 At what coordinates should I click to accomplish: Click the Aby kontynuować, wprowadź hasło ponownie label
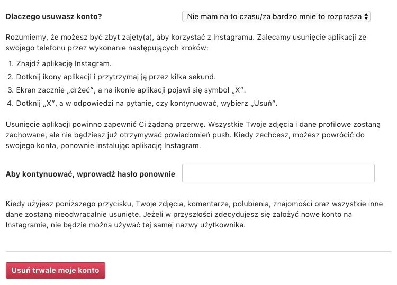click(91, 174)
